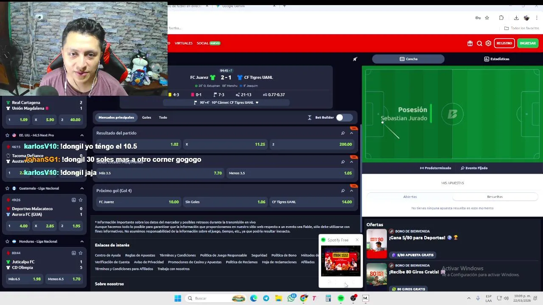Bookmark page with Chrome star icon
Viewport: 543px width, 305px height.
(x=487, y=18)
